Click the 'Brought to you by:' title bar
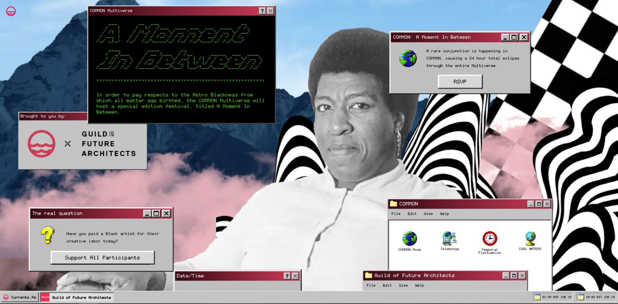This screenshot has width=618, height=304. (x=53, y=116)
